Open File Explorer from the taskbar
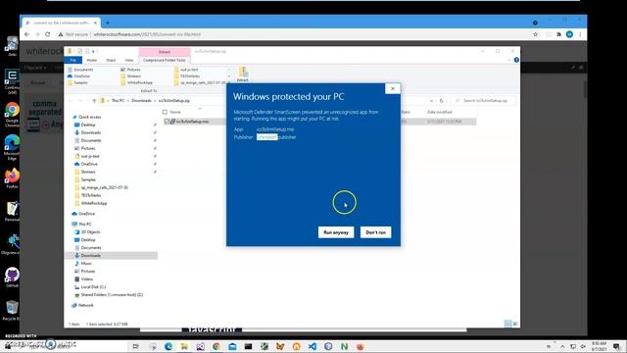Screen dimensions: 627x353 184,346
